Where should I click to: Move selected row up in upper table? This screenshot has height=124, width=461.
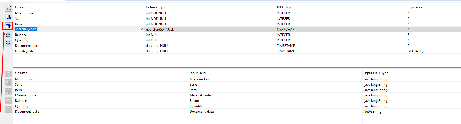click(8, 35)
